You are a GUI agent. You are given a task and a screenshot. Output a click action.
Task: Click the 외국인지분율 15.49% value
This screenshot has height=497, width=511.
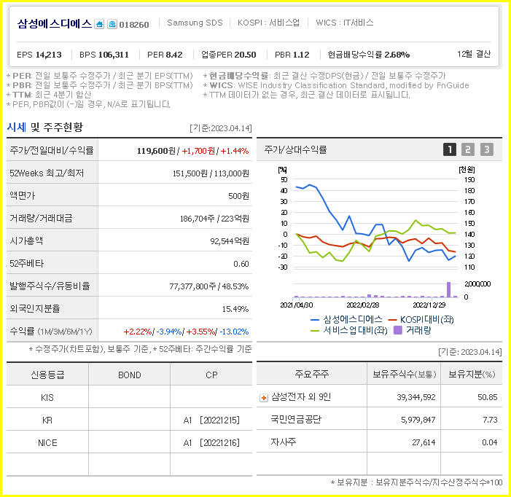(x=235, y=309)
